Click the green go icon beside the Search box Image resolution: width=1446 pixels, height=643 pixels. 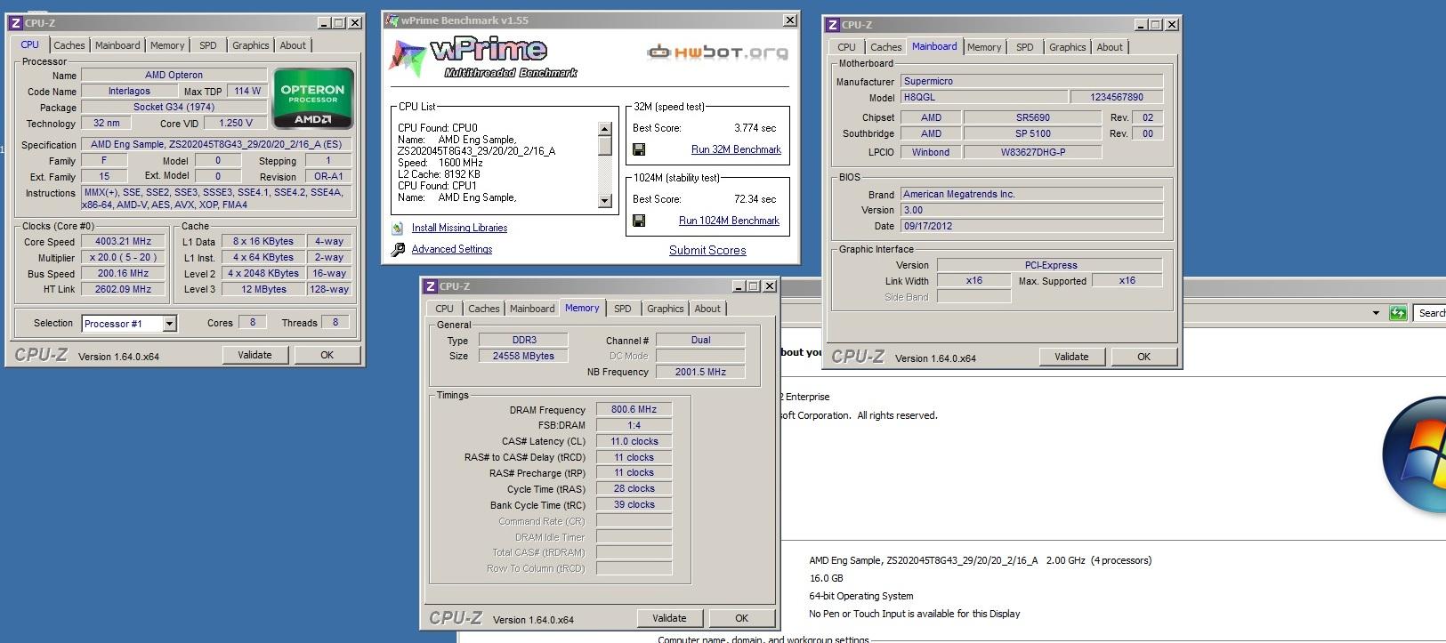tap(1398, 313)
